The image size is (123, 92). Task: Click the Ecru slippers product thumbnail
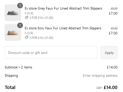13,32
